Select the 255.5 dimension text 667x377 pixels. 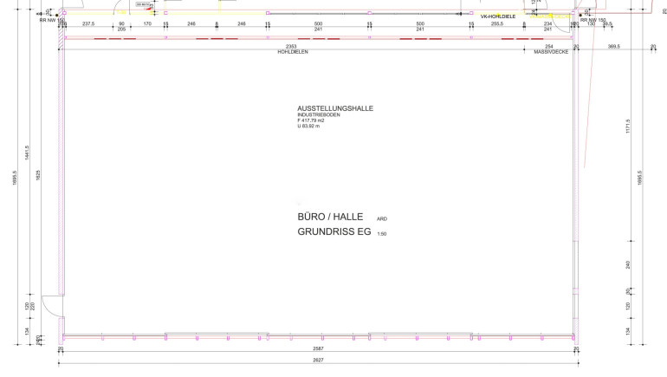pos(497,23)
